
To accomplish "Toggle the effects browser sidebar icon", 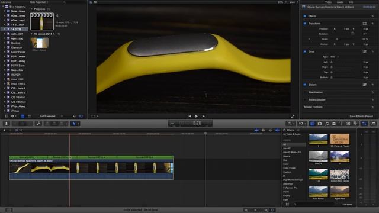I will [287, 204].
